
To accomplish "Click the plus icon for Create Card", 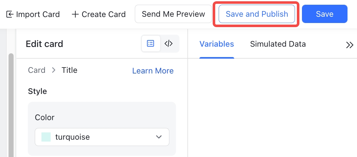I will coord(75,14).
